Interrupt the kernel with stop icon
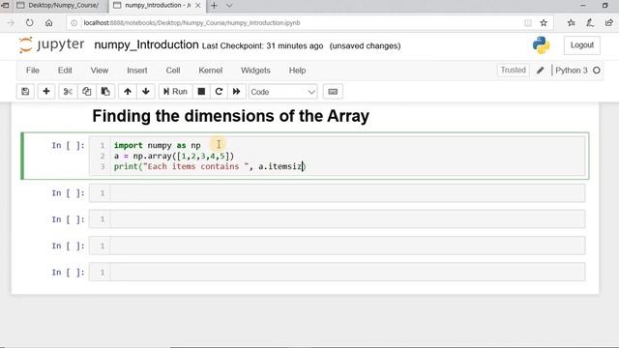Viewport: 619px width, 348px height. point(201,92)
